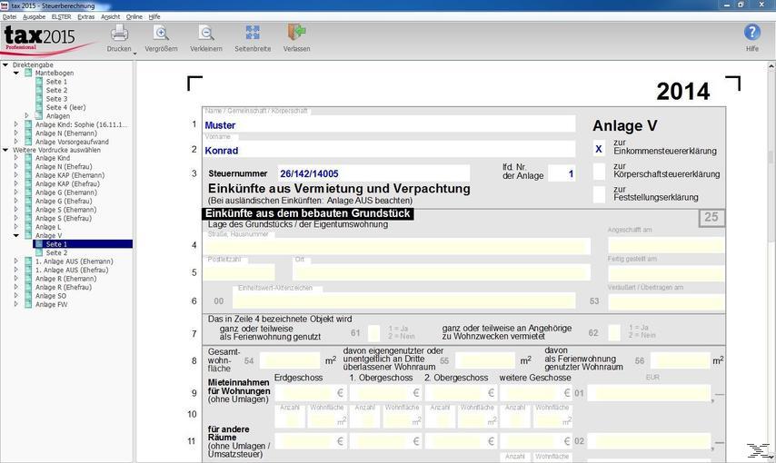Click the Anlage SO form icon

tap(29, 296)
